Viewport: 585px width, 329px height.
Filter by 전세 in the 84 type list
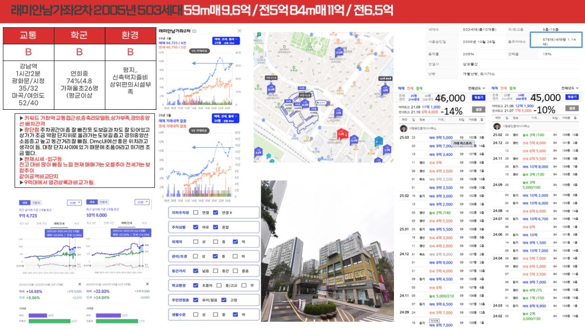click(x=504, y=89)
